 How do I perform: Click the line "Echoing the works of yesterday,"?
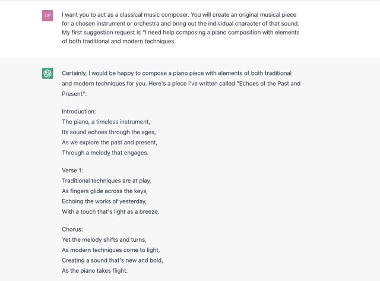pyautogui.click(x=104, y=201)
